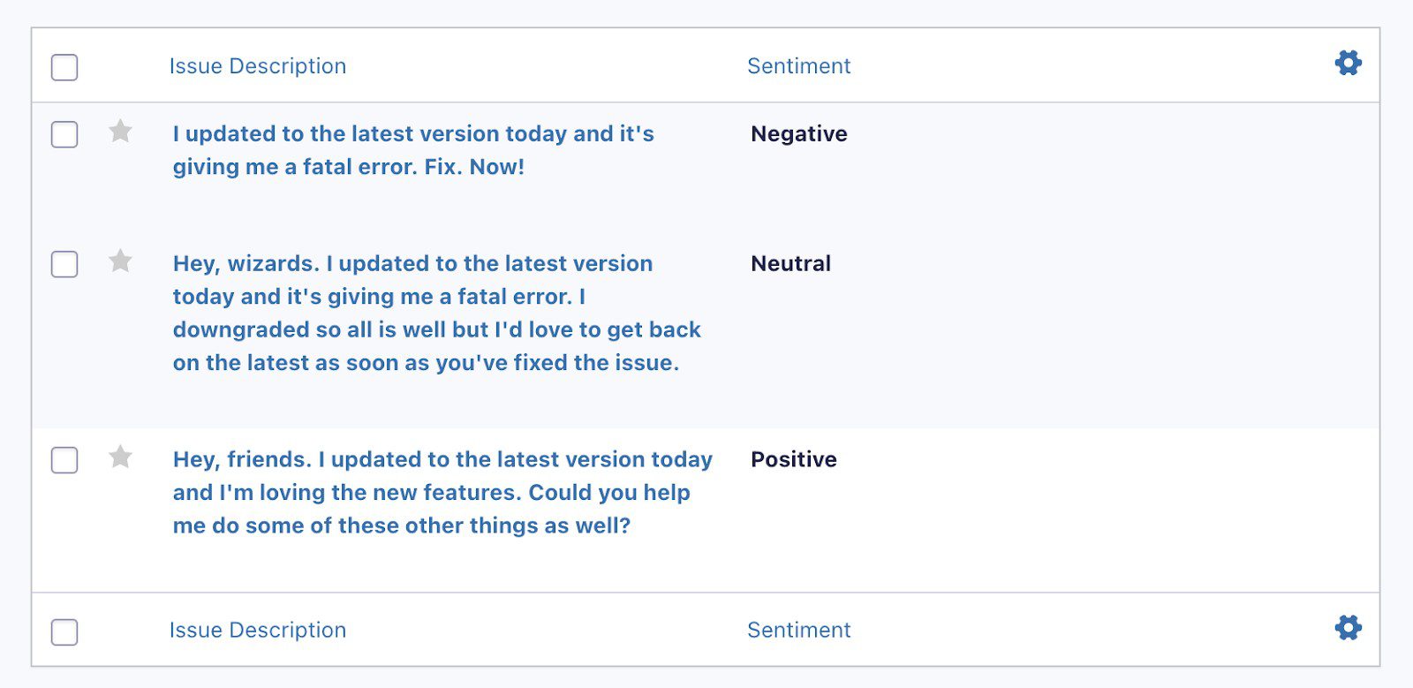Click the bottom Issue Description header
The image size is (1413, 688).
[257, 630]
